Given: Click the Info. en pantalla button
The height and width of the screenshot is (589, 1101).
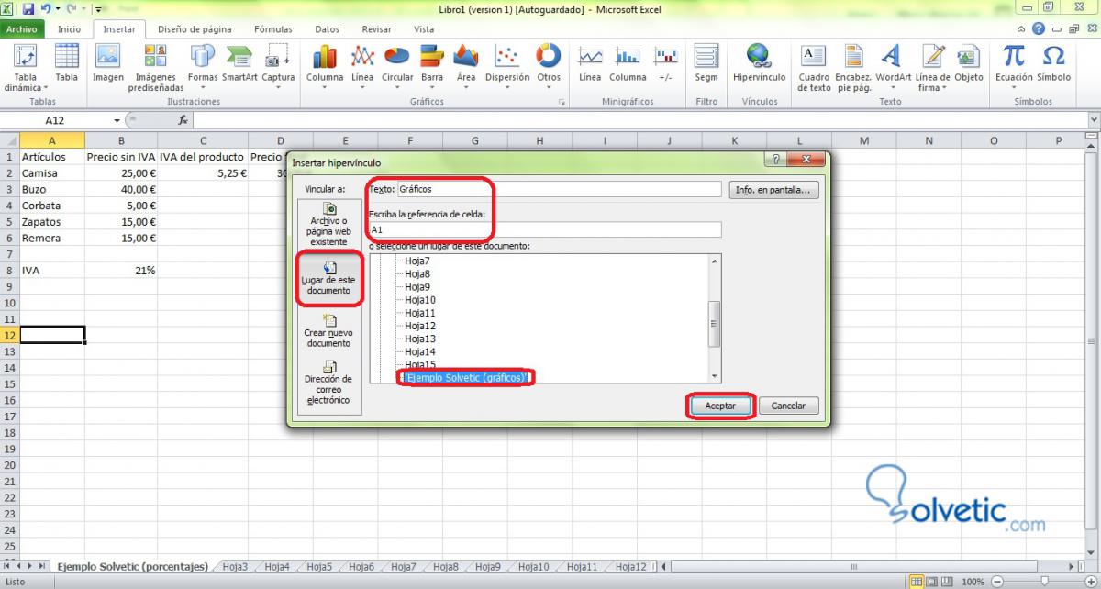Looking at the screenshot, I should pos(775,190).
